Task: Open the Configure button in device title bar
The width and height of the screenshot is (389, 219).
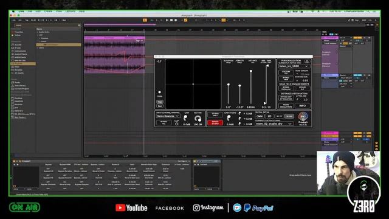Action: (182, 161)
